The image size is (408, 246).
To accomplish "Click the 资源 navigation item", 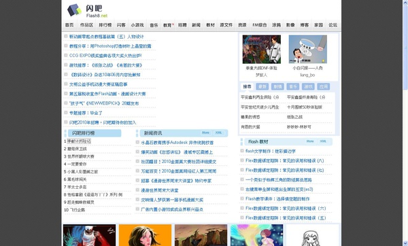I will 242,25.
